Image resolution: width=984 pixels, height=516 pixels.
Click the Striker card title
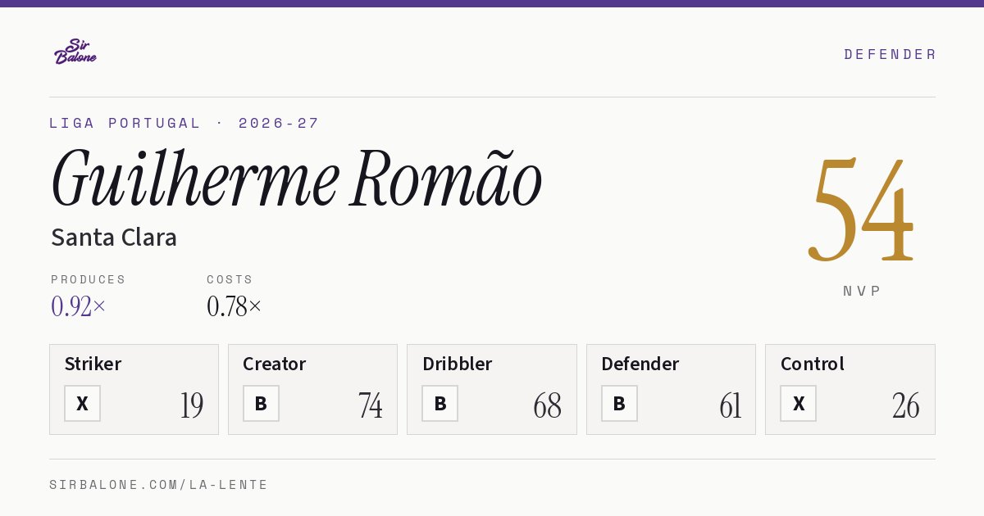click(x=93, y=364)
